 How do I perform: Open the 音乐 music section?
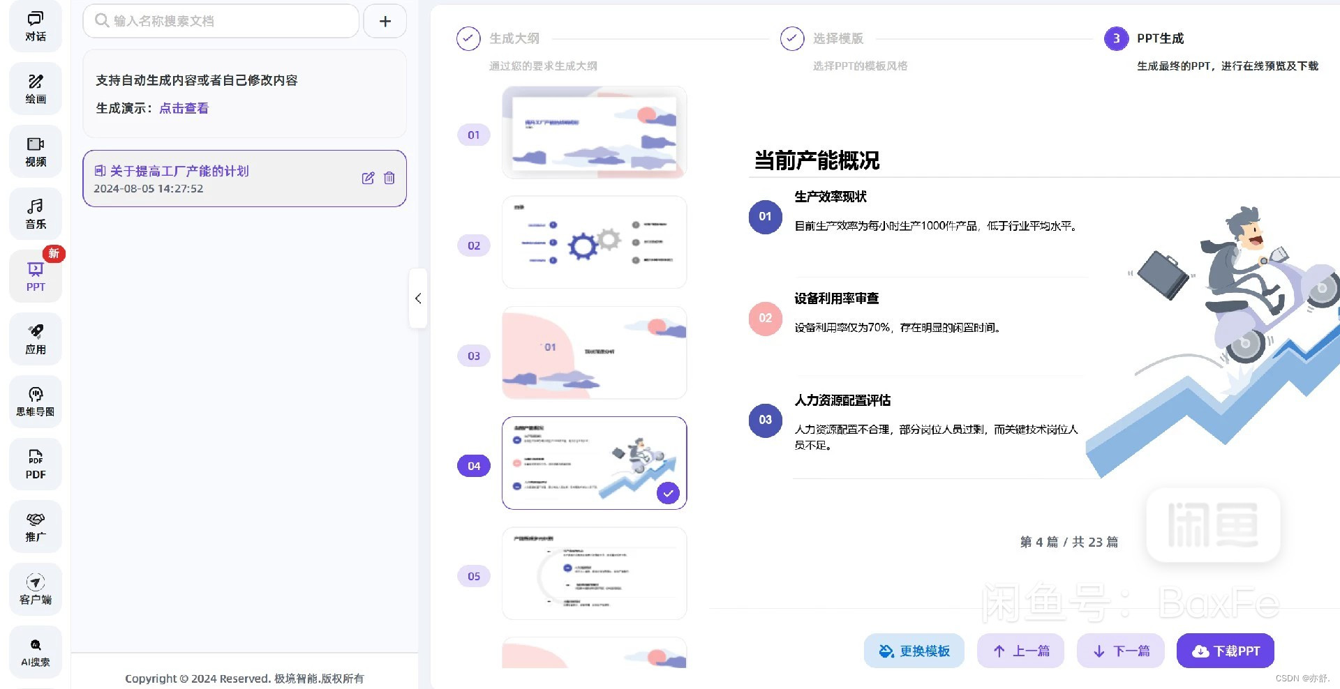(36, 213)
